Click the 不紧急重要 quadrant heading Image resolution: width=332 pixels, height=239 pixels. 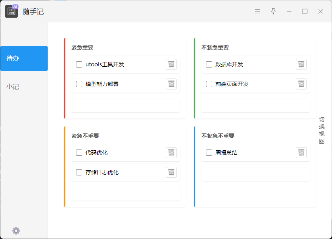(215, 47)
